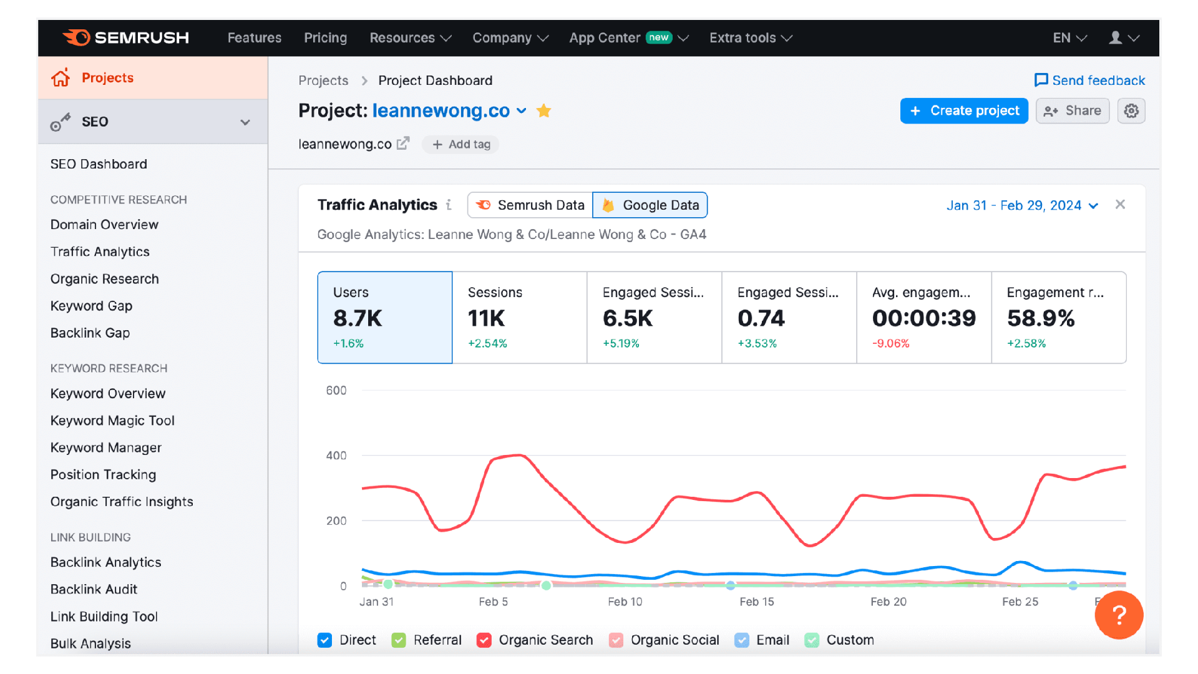Screen dimensions: 1198x674
Task: Click the Semrush logo
Action: pyautogui.click(x=126, y=37)
